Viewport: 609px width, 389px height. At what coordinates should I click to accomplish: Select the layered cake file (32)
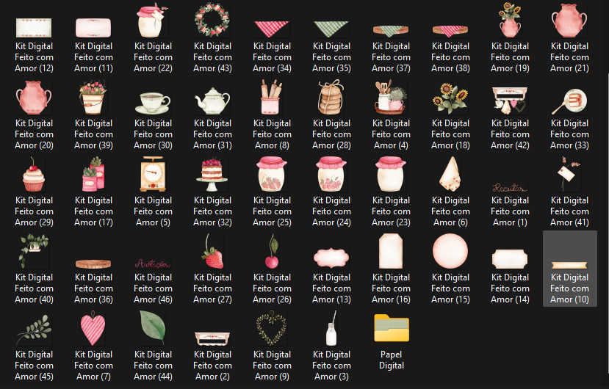[x=212, y=192]
